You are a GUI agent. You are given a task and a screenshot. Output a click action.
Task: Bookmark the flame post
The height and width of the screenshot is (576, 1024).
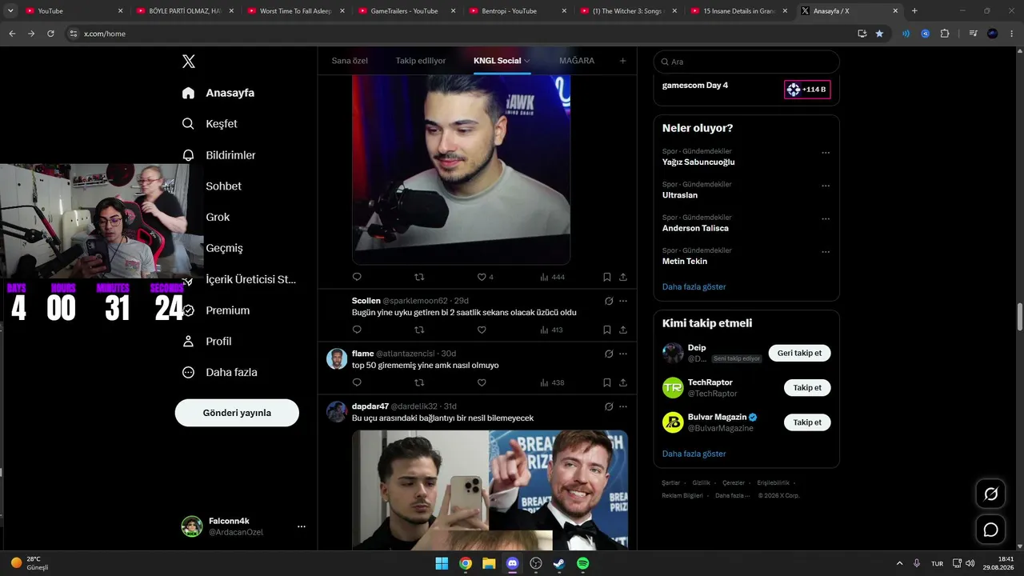pyautogui.click(x=607, y=382)
